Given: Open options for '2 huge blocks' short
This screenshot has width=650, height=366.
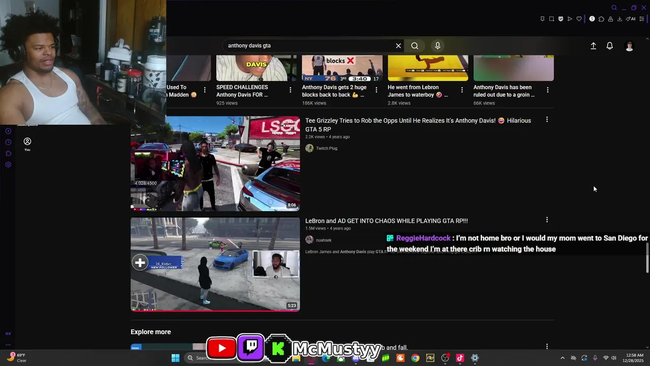Looking at the screenshot, I should tap(376, 90).
